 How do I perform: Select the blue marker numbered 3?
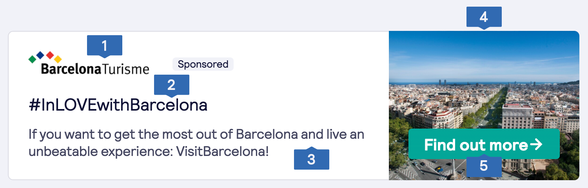[x=311, y=159]
